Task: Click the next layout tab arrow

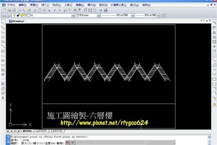Action: tap(15, 131)
